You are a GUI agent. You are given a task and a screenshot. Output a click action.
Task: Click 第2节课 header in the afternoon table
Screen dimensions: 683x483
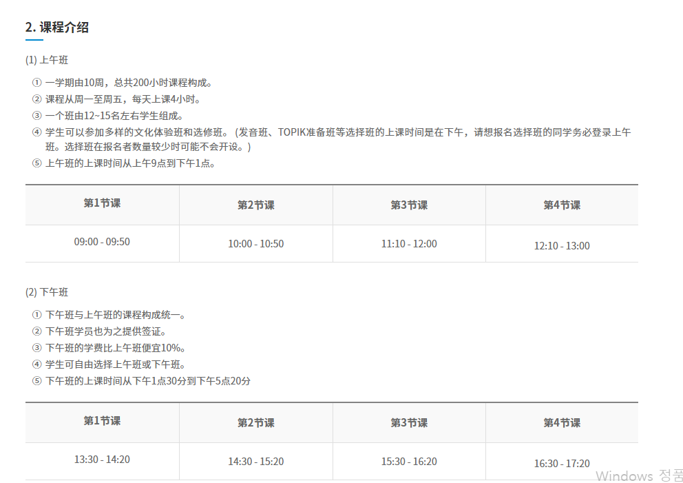click(x=255, y=423)
